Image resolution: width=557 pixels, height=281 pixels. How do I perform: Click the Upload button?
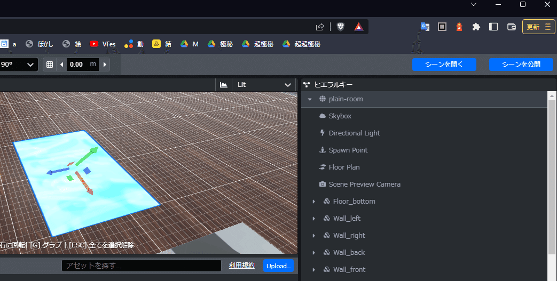[x=279, y=266]
